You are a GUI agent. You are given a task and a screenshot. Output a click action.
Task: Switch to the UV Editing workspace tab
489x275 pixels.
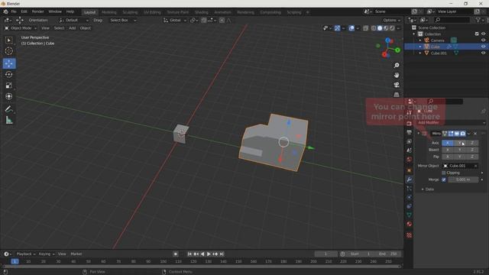[x=152, y=12]
